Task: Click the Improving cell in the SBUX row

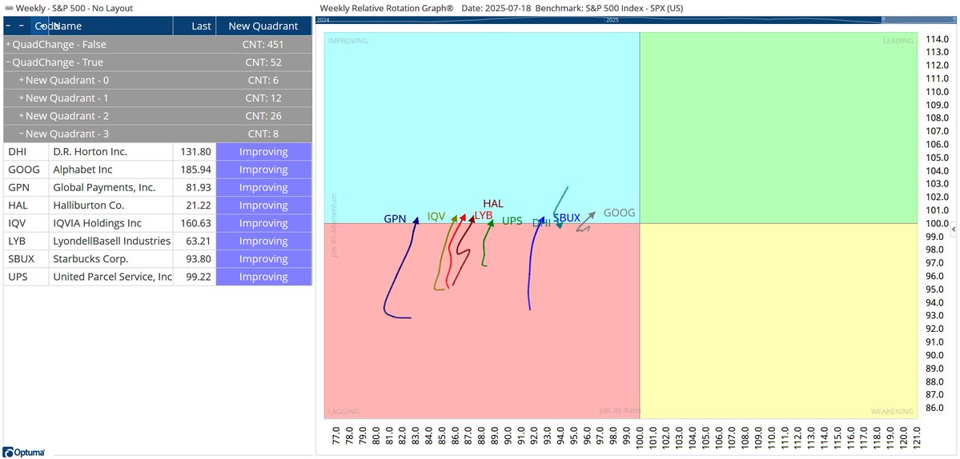Action: click(x=264, y=258)
